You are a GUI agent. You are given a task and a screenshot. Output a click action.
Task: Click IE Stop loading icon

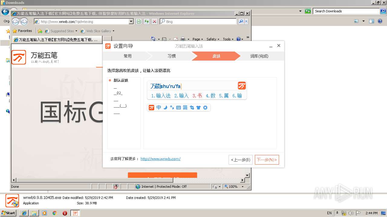coord(154,21)
